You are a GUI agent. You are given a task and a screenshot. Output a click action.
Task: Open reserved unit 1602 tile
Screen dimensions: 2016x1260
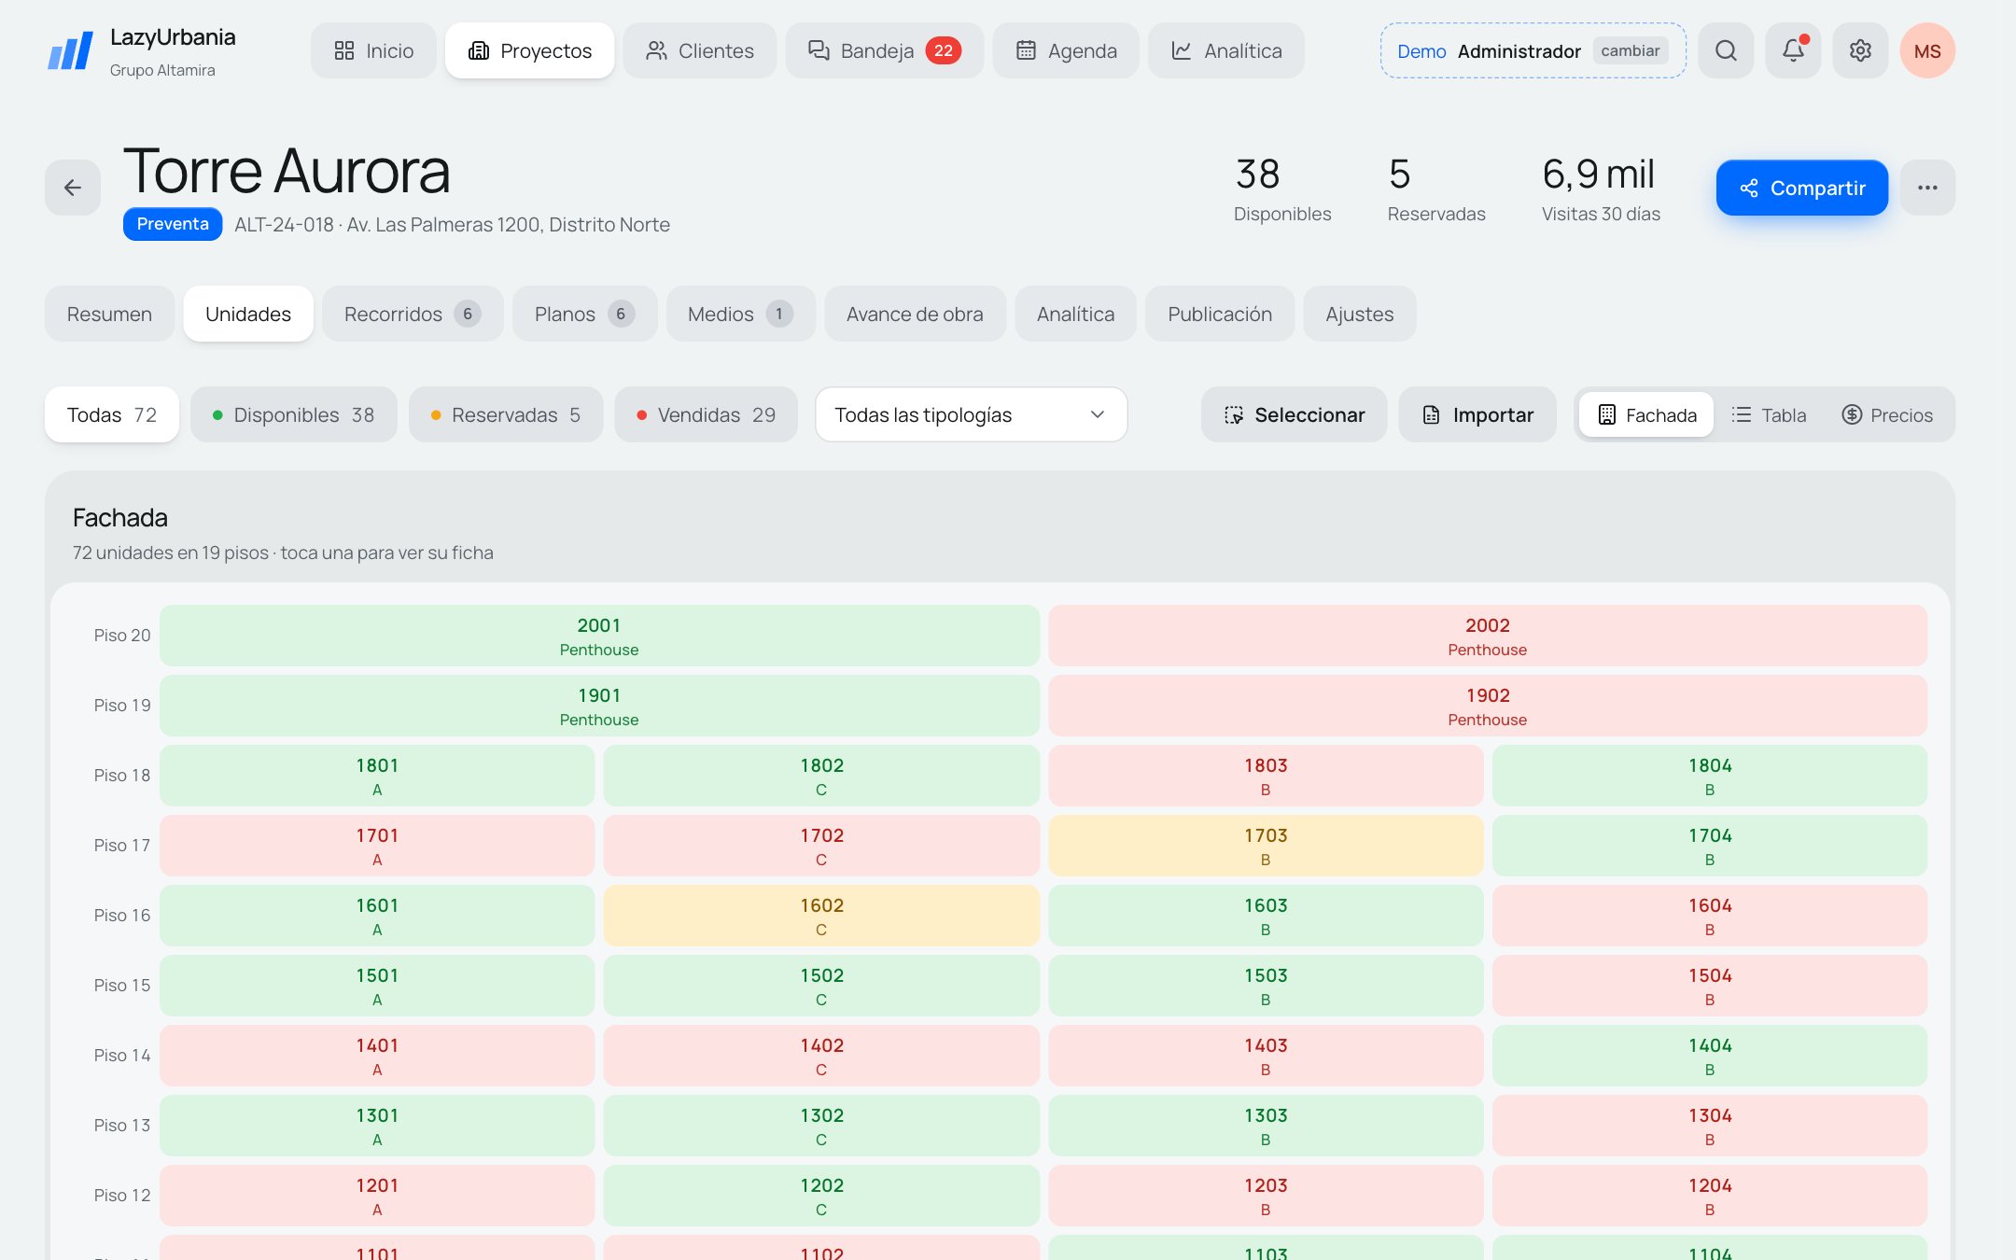pyautogui.click(x=821, y=916)
